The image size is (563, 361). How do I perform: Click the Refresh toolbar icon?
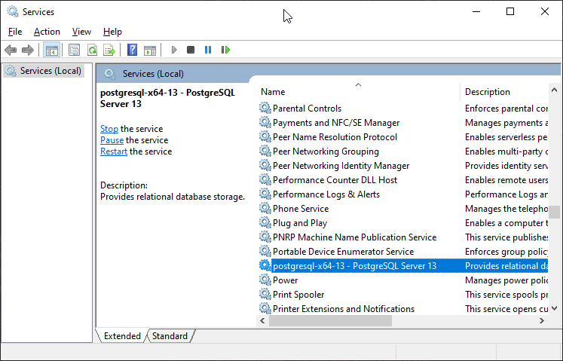92,50
